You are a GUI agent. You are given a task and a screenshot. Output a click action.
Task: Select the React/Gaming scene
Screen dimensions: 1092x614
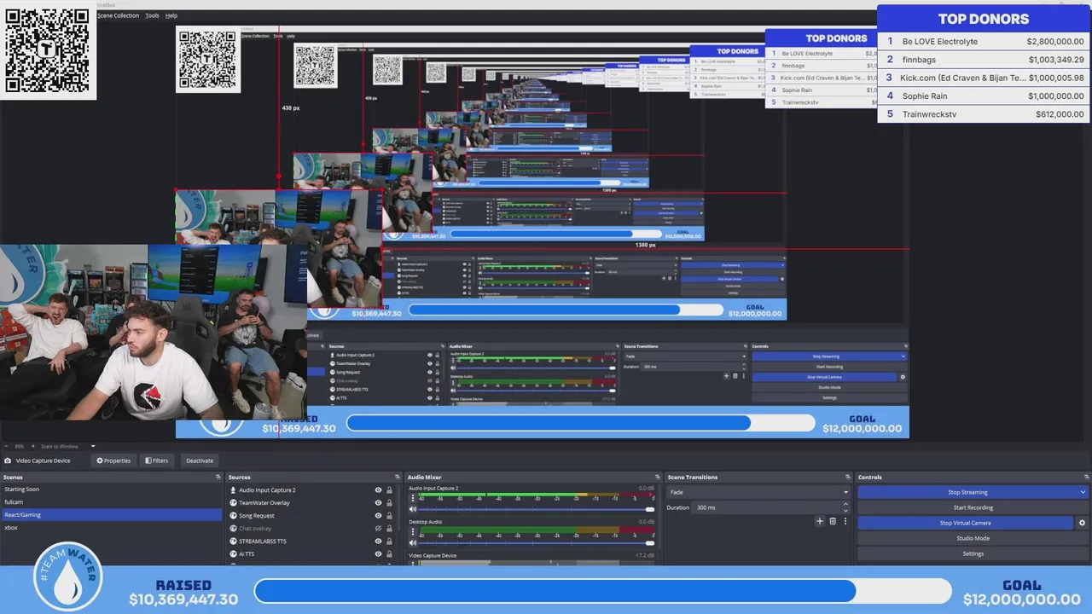tap(111, 515)
